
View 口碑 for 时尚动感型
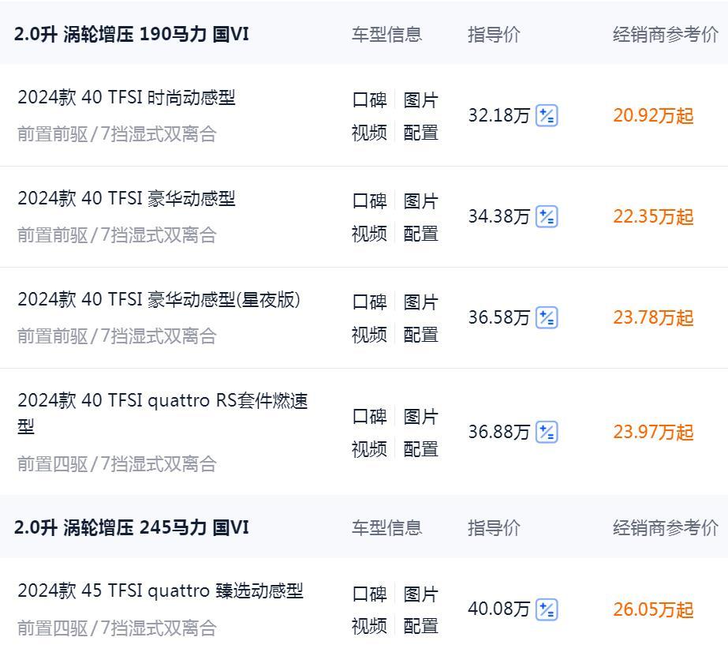(369, 100)
